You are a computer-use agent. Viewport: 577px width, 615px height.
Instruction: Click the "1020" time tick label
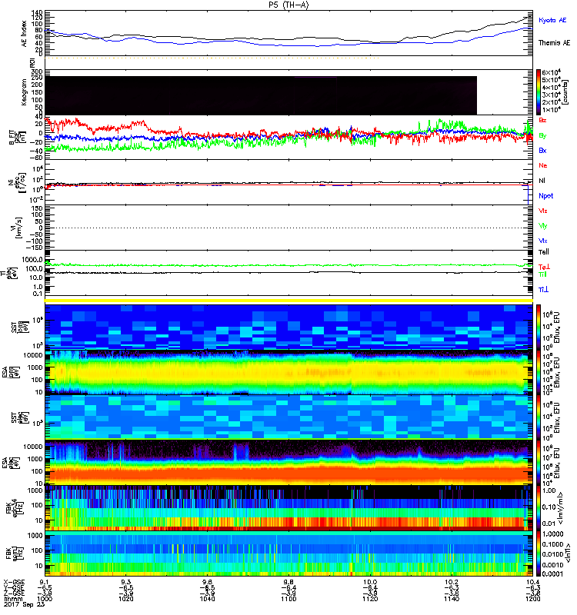(x=126, y=599)
